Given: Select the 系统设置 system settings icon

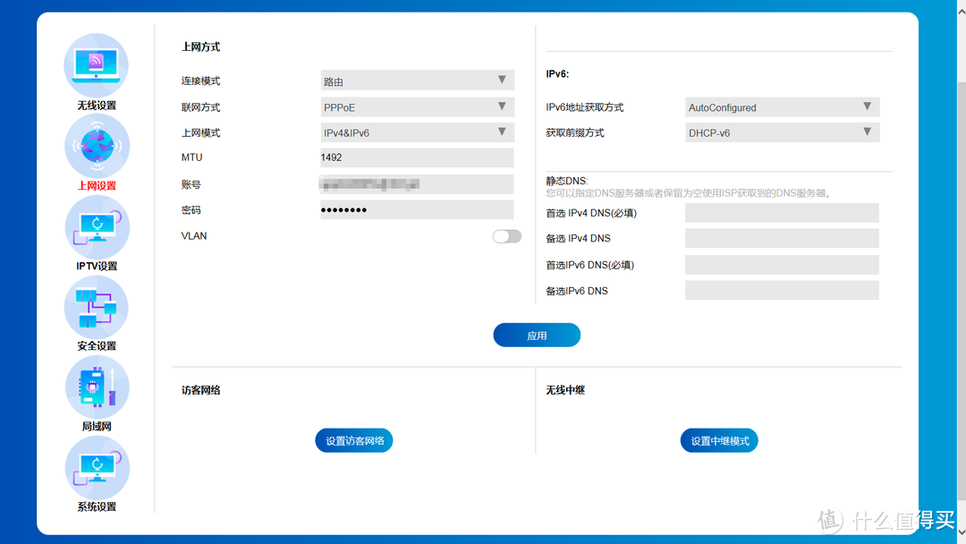Looking at the screenshot, I should 96,466.
